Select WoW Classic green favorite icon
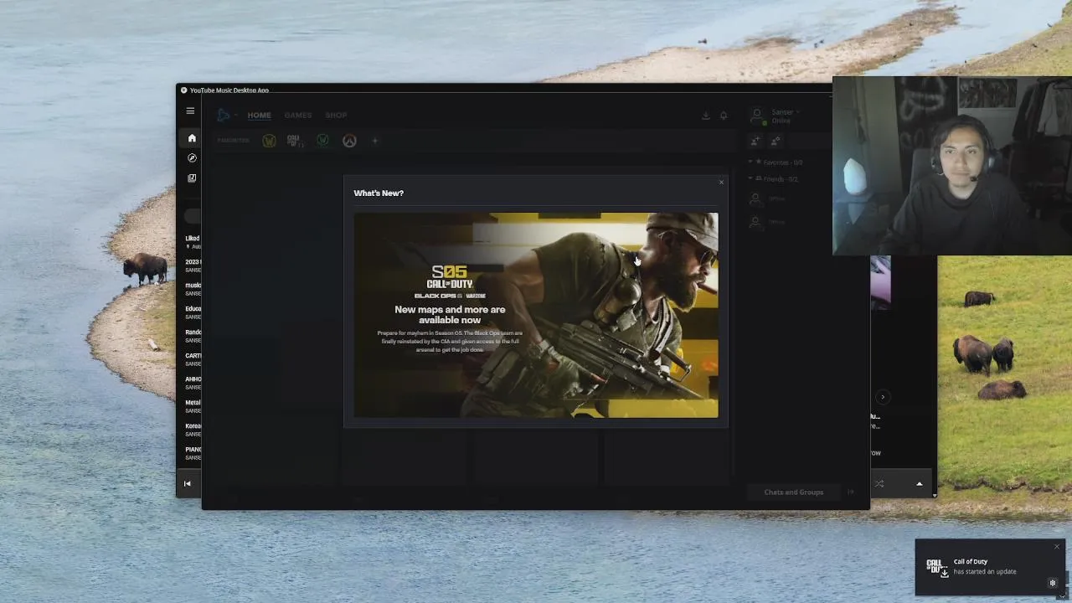The image size is (1072, 603). [x=322, y=141]
